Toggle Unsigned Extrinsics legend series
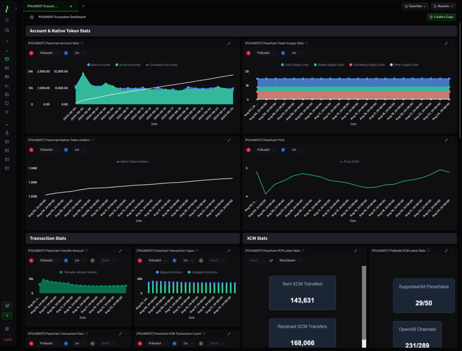 [203, 272]
